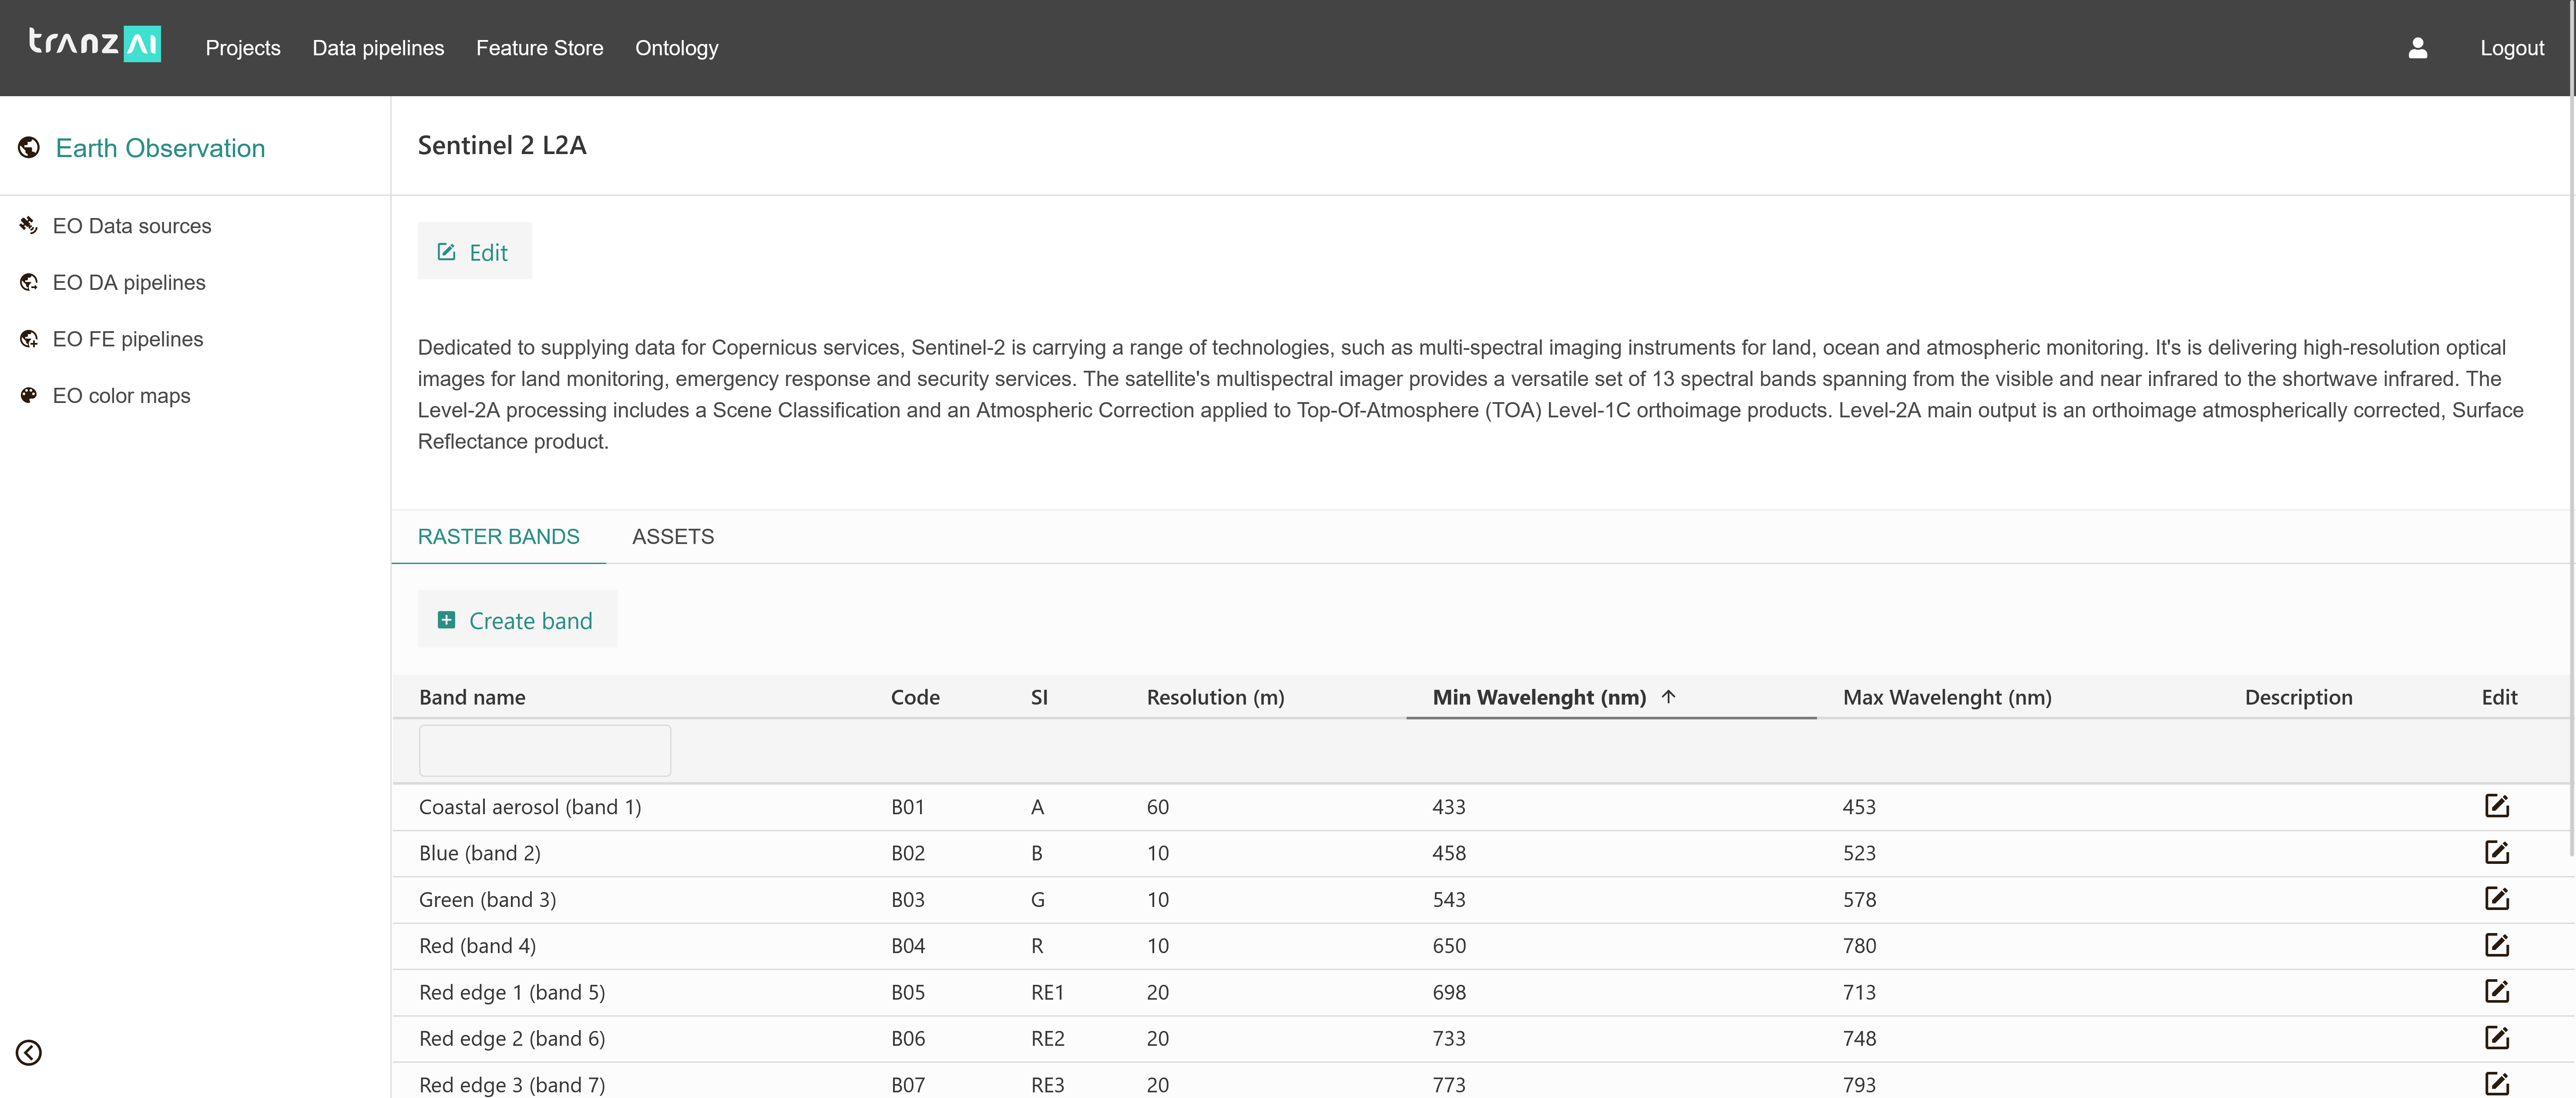The height and width of the screenshot is (1098, 2576).
Task: Click max wavelength value 780
Action: (1859, 946)
